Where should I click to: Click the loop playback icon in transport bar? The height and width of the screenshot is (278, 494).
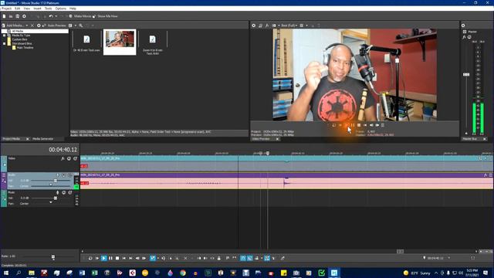(90, 258)
